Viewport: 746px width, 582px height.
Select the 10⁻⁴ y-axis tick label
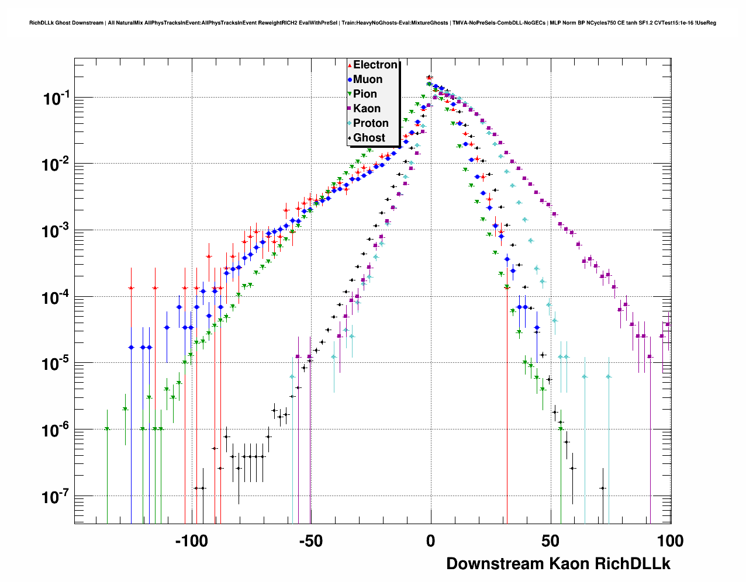point(57,298)
